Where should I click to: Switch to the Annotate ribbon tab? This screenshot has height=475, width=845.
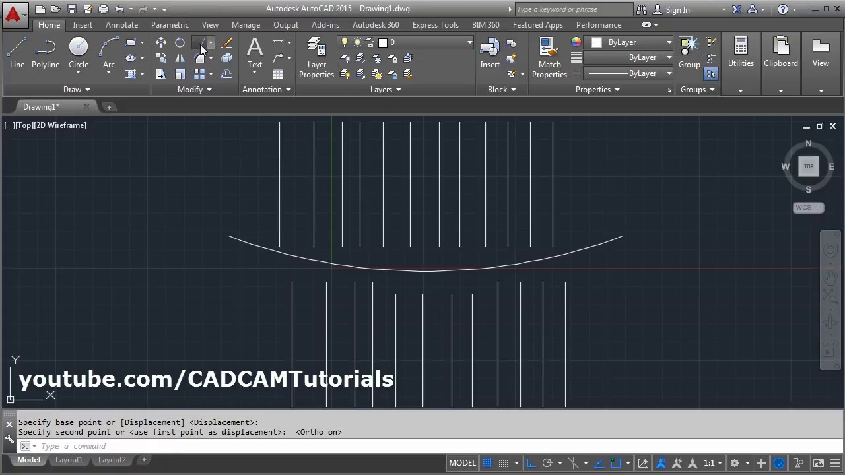pos(122,25)
